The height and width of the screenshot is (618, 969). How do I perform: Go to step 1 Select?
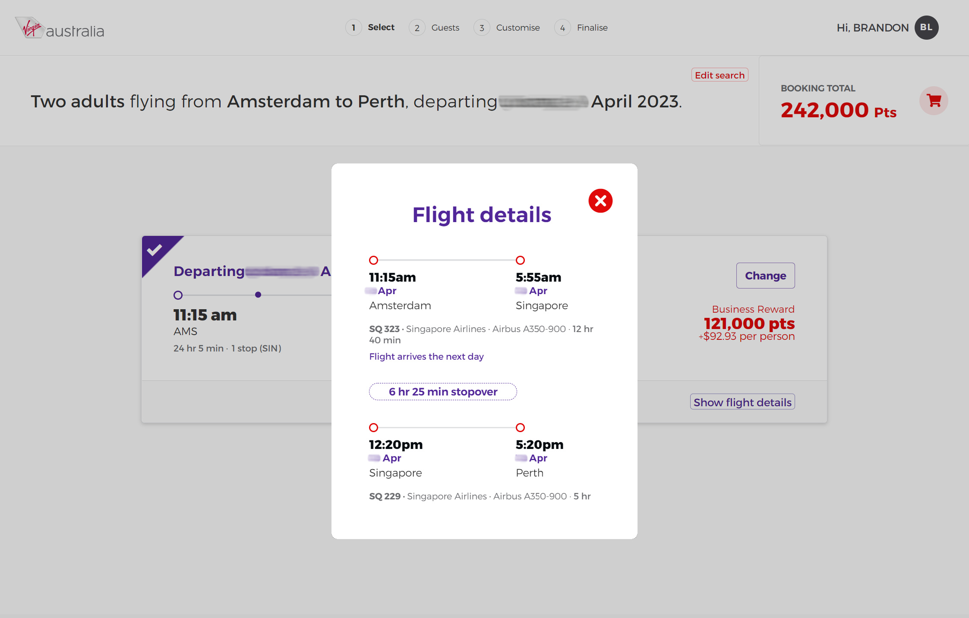click(x=370, y=28)
